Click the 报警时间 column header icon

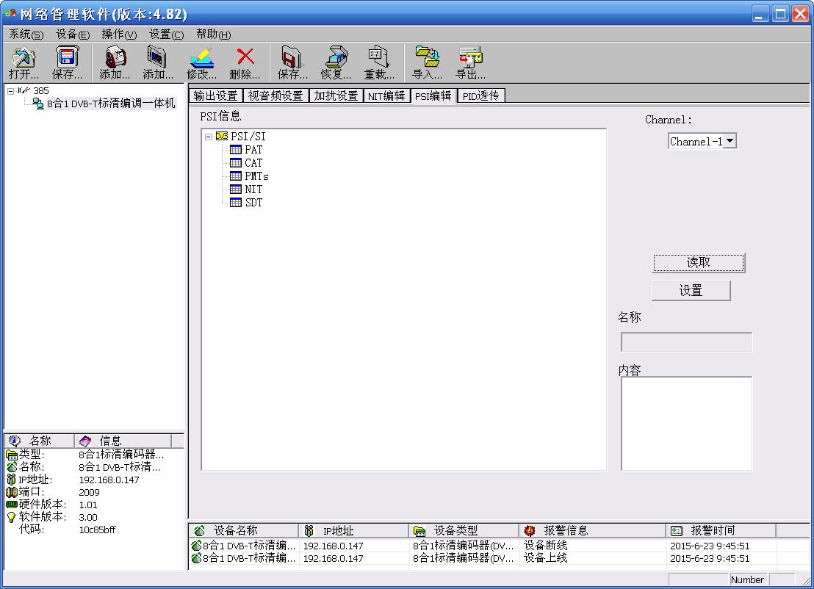[677, 530]
